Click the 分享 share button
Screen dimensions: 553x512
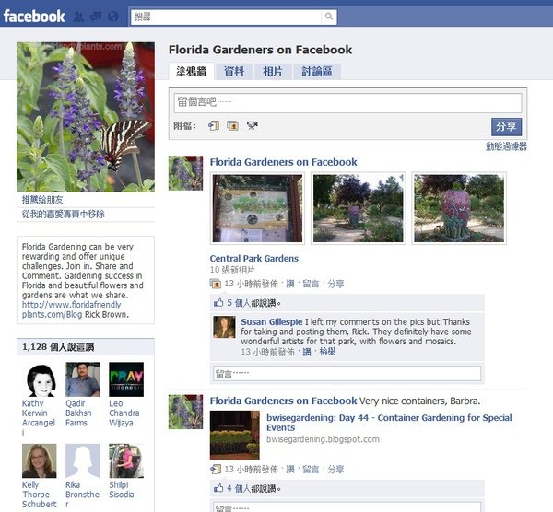[x=506, y=126]
